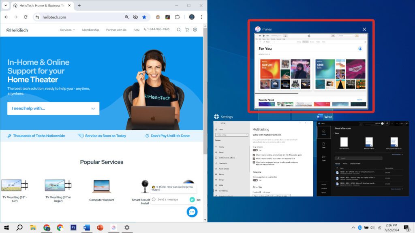415x233 pixels.
Task: Open Chrome's tab search dropdown arrow
Action: click(6, 6)
